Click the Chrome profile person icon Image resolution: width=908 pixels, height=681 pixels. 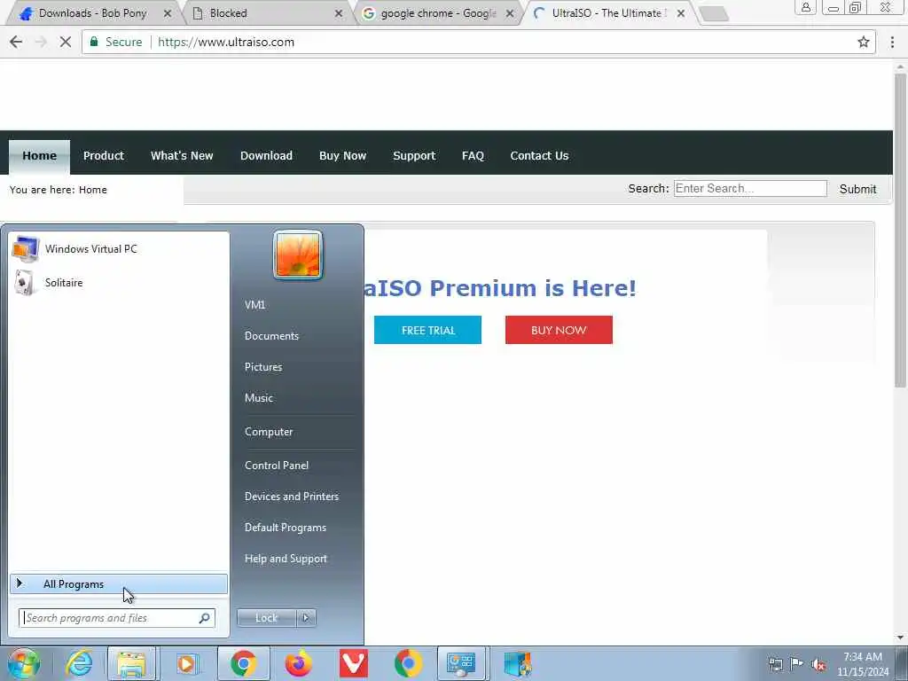805,7
